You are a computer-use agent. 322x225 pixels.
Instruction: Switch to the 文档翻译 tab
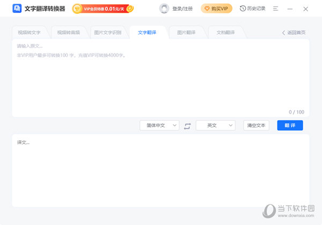[x=225, y=32]
